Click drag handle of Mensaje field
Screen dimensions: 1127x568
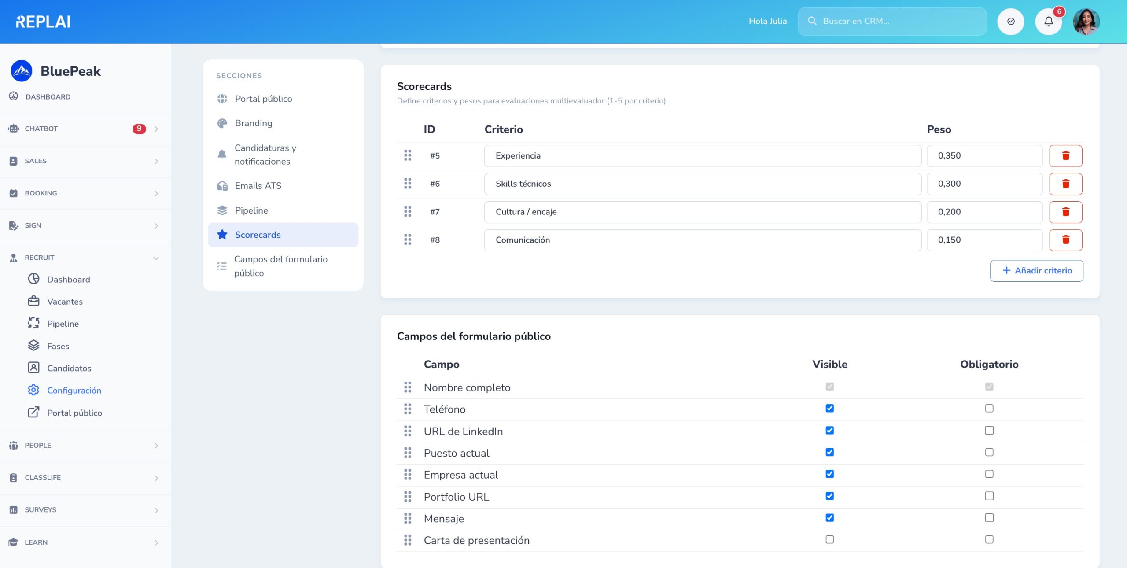tap(408, 519)
